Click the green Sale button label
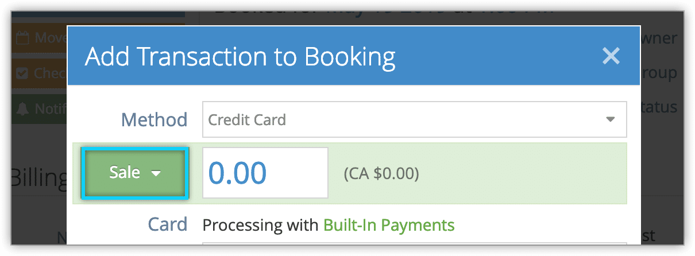 pyautogui.click(x=125, y=173)
